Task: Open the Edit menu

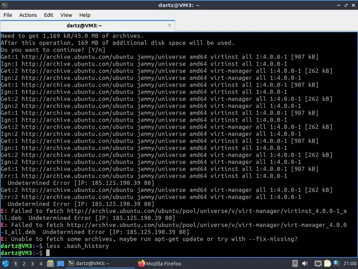Action: [48, 15]
